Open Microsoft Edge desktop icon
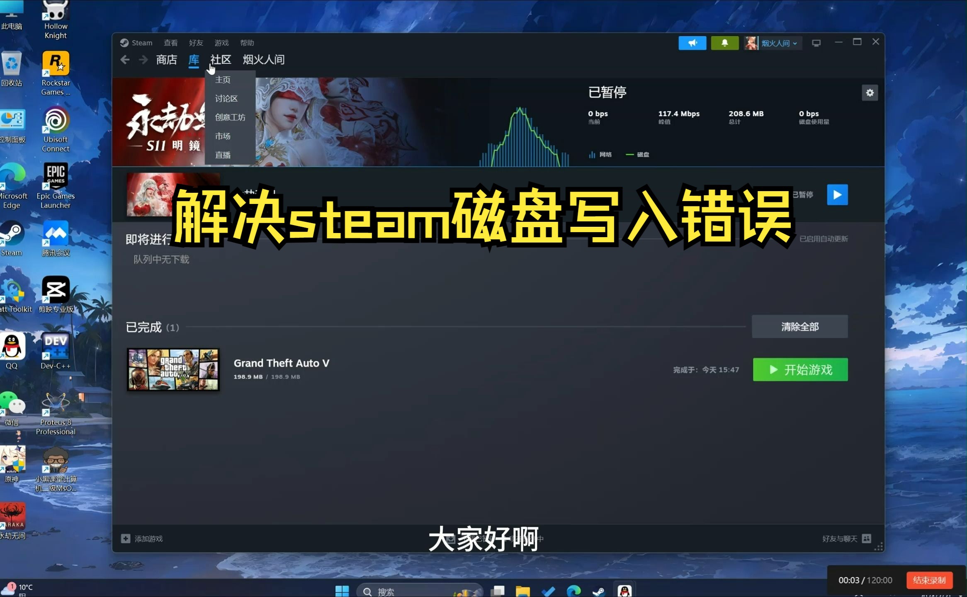 coord(12,186)
